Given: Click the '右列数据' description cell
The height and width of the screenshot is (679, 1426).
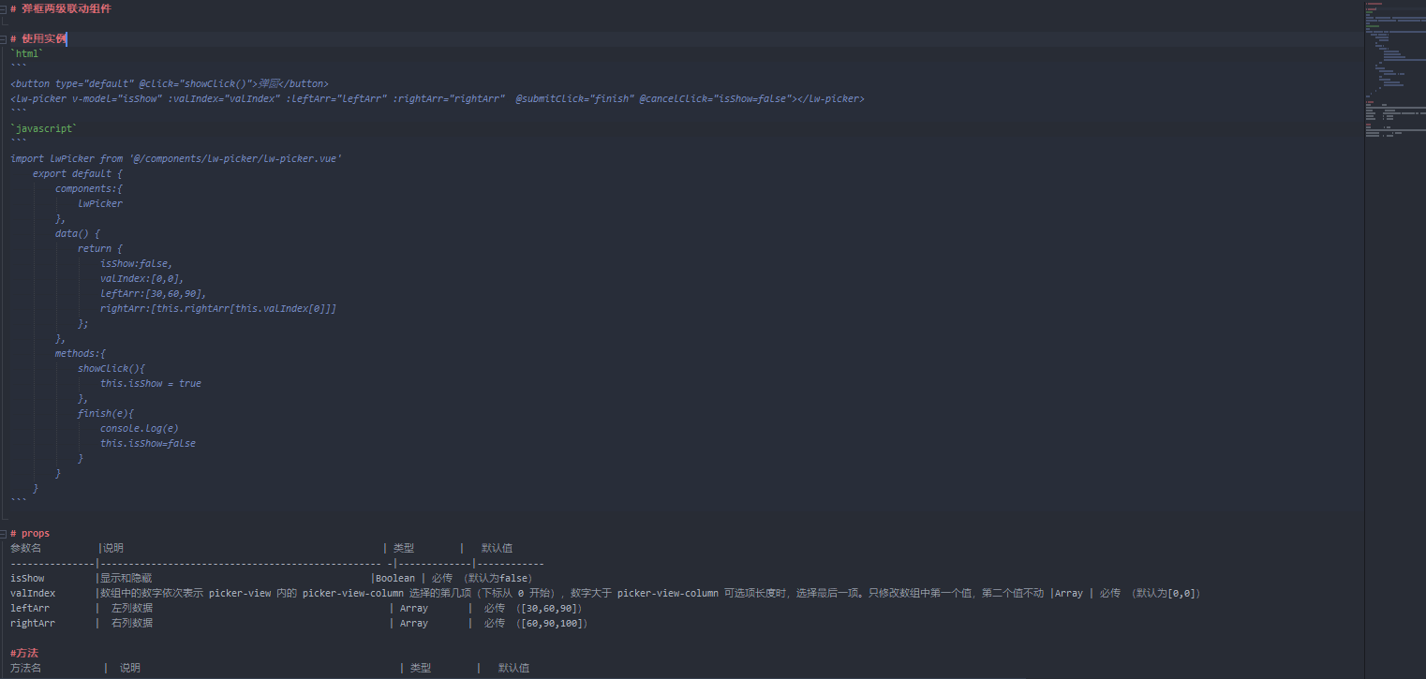Looking at the screenshot, I should pos(132,623).
